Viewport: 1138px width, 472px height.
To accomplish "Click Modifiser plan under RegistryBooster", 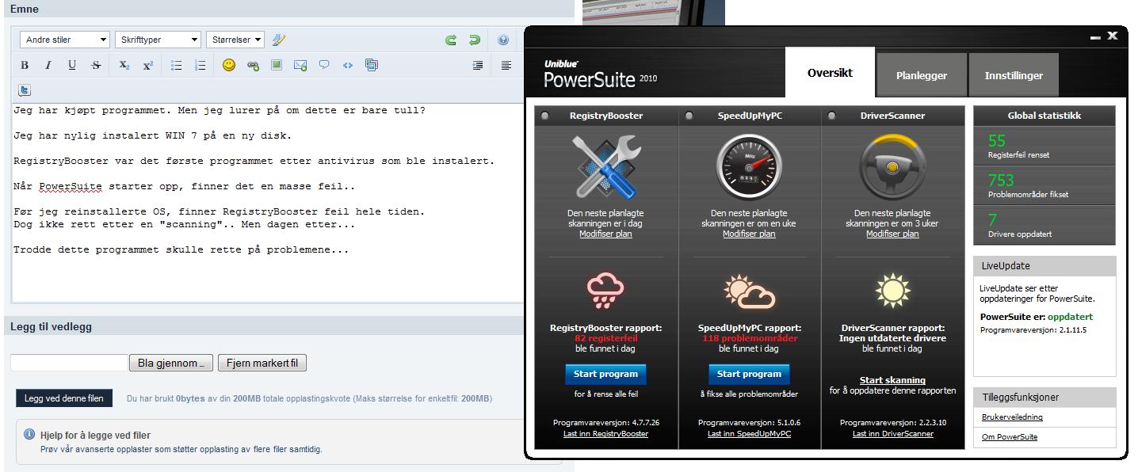I will click(x=605, y=234).
